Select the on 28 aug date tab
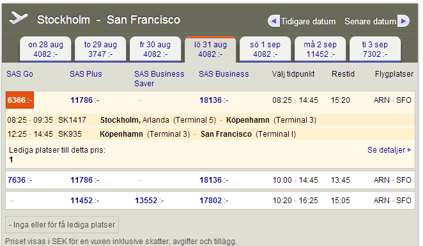423x246 pixels. [x=45, y=49]
